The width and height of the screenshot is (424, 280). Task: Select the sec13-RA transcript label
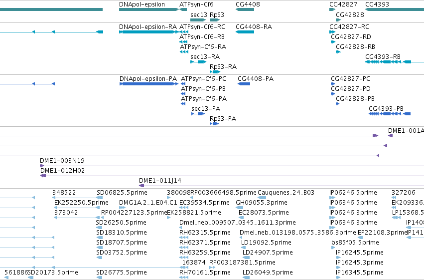pyautogui.click(x=205, y=57)
